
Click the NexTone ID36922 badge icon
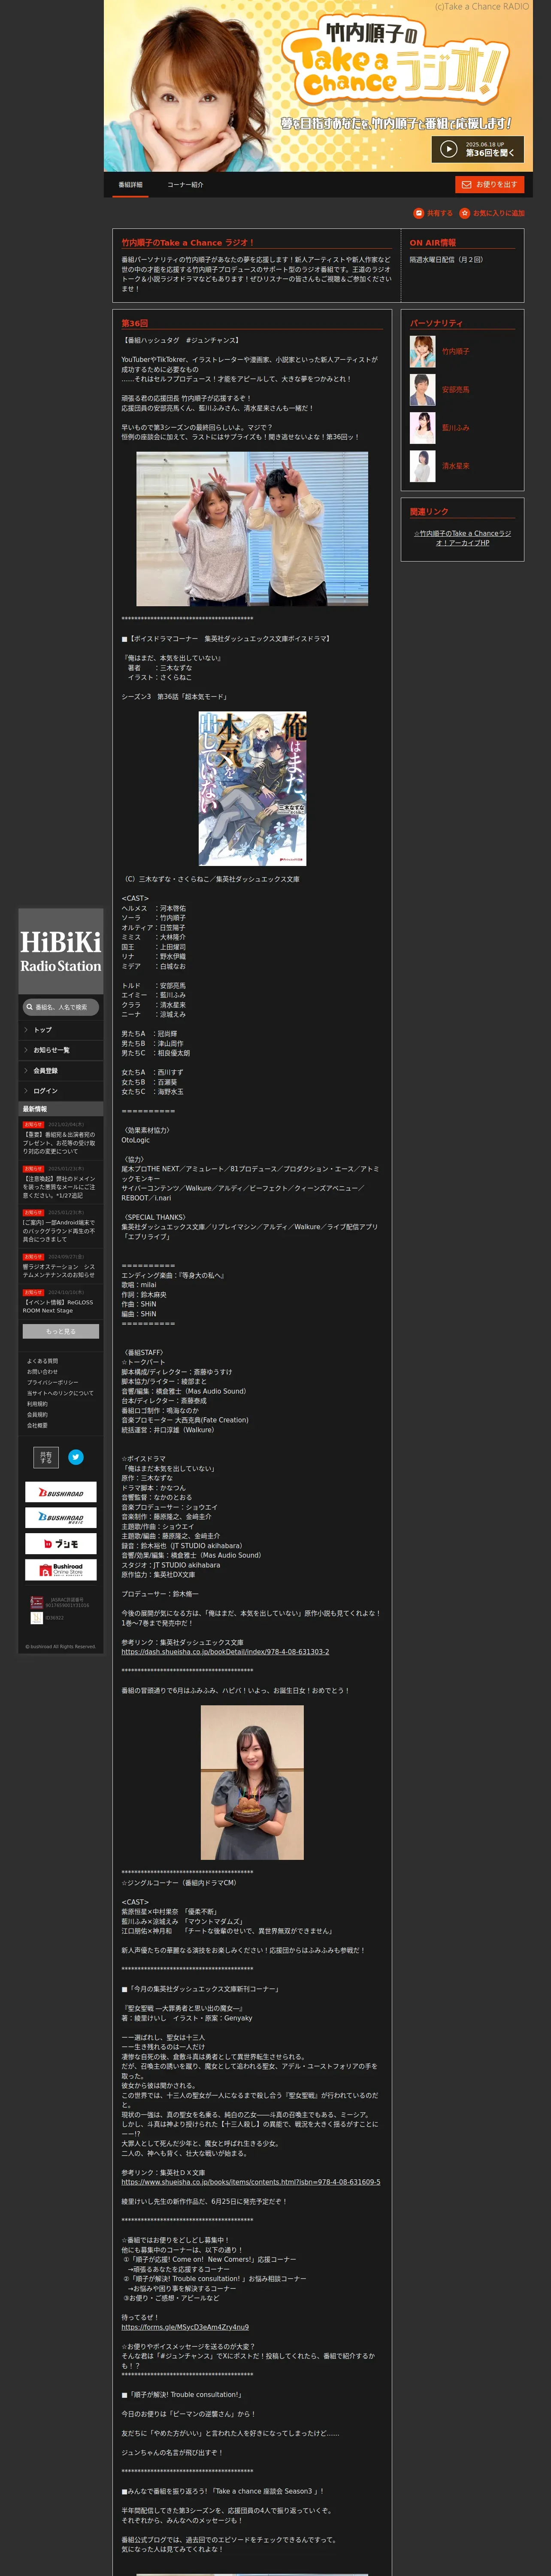[x=37, y=1619]
